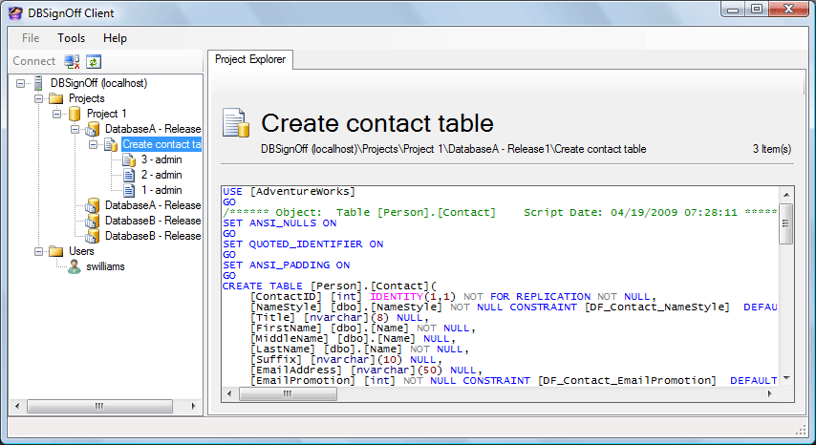
Task: Click icon of second DatabaseA - Release node
Action: (x=92, y=205)
